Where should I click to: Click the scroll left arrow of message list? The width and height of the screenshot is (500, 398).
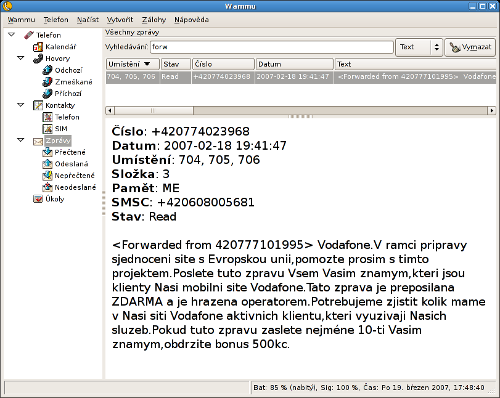coord(110,110)
